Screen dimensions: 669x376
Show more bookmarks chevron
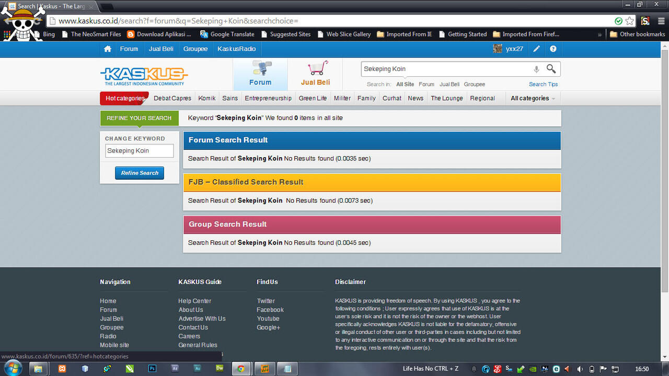[599, 34]
